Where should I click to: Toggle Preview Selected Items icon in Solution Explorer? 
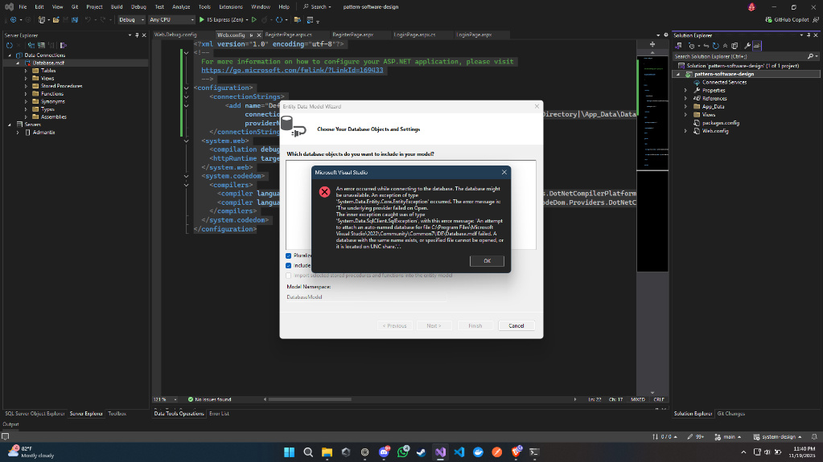click(x=757, y=46)
